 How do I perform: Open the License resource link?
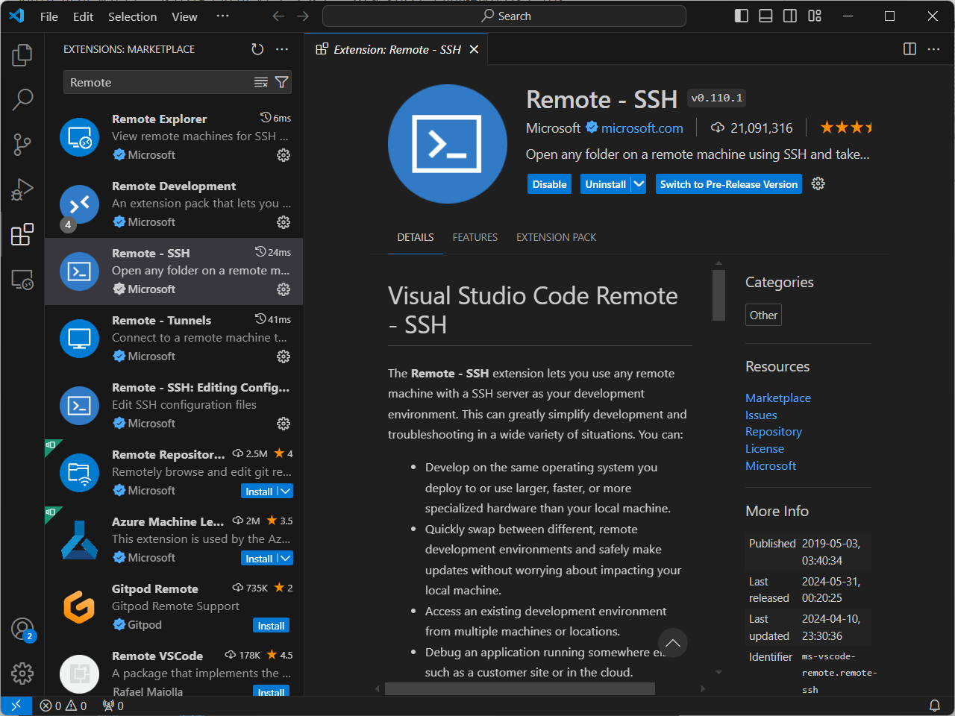[x=765, y=449]
